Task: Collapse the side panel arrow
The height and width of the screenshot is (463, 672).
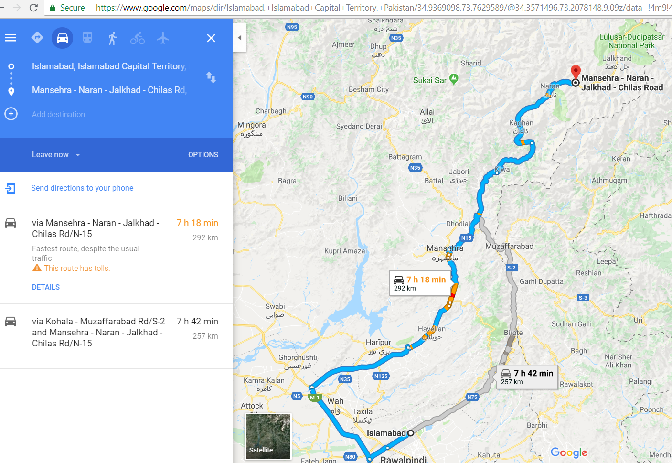Action: [x=240, y=38]
